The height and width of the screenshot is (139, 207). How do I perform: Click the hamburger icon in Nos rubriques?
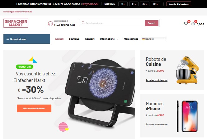(8, 39)
